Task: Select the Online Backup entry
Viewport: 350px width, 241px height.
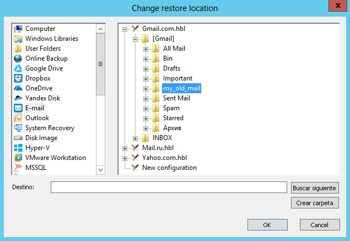Action: pos(46,58)
